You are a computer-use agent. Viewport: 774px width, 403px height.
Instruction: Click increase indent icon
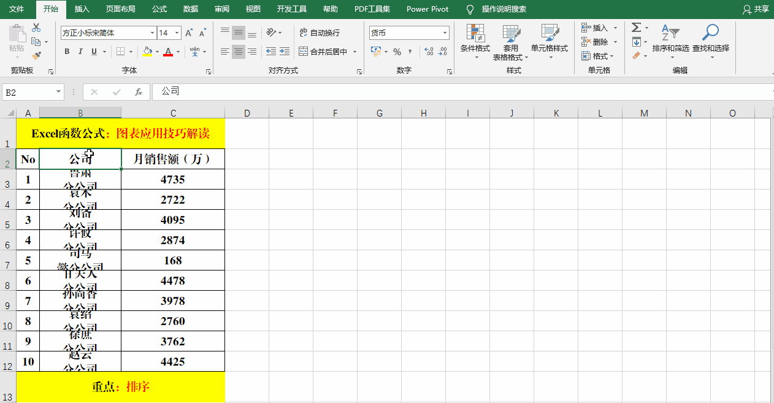285,52
